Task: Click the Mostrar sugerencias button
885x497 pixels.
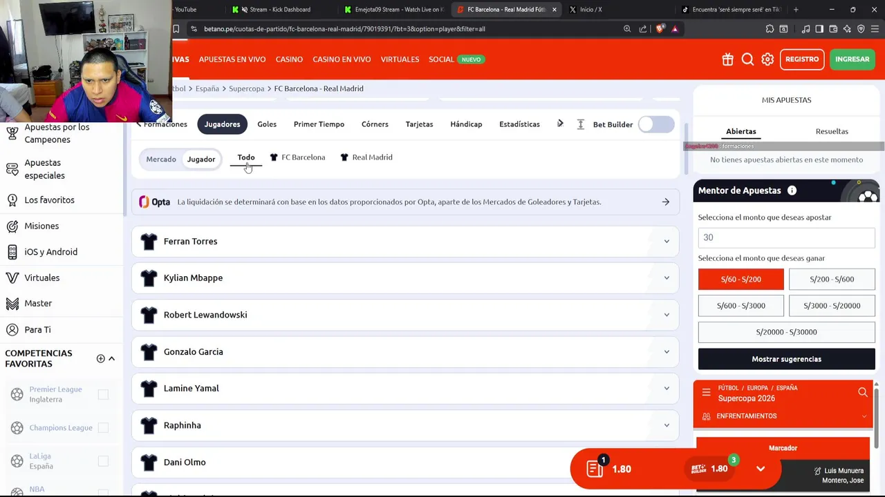Action: [786, 359]
